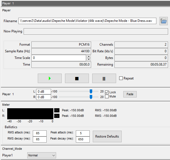Enable the Repeat checkbox
This screenshot has height=160, width=170.
tap(121, 78)
